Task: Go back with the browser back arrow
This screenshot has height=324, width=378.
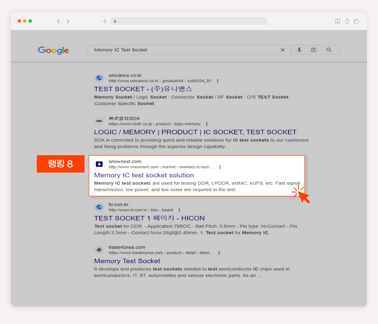Action: pyautogui.click(x=58, y=21)
